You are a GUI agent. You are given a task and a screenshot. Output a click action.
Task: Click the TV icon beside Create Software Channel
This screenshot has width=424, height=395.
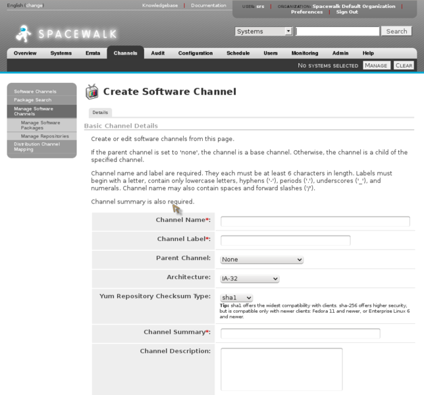(x=92, y=92)
